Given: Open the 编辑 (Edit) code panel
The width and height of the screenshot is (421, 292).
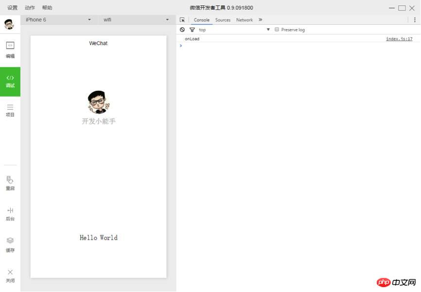Looking at the screenshot, I should pos(10,49).
